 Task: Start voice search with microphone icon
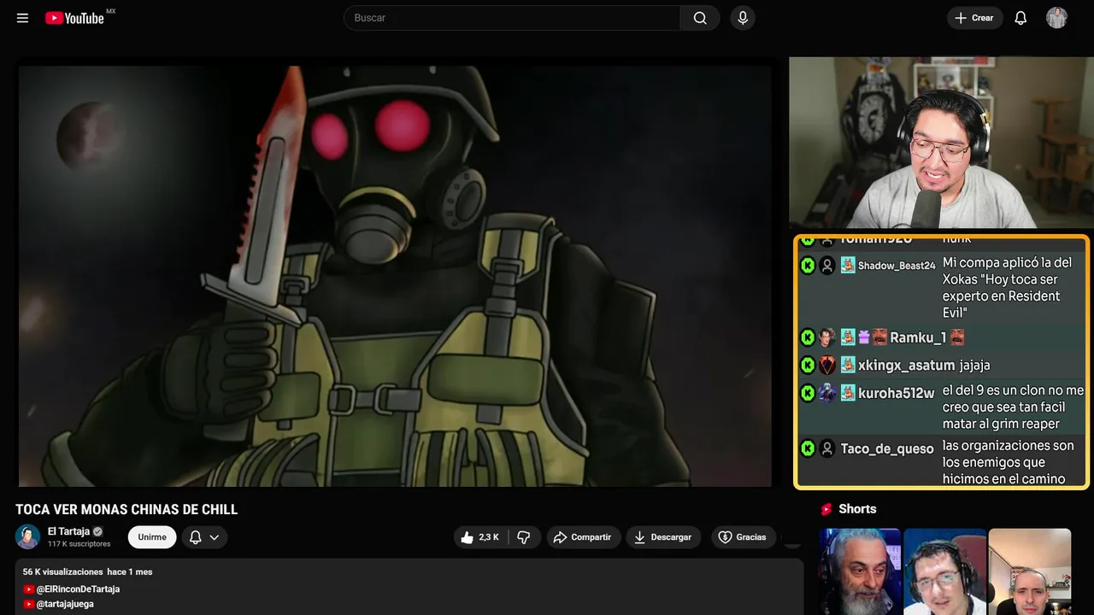point(743,18)
